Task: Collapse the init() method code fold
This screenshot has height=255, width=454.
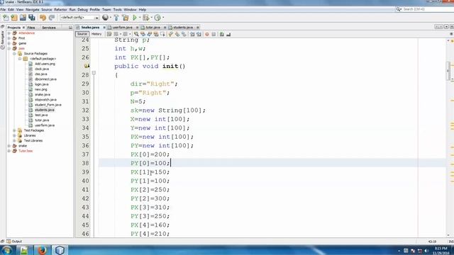Action: pyautogui.click(x=94, y=73)
